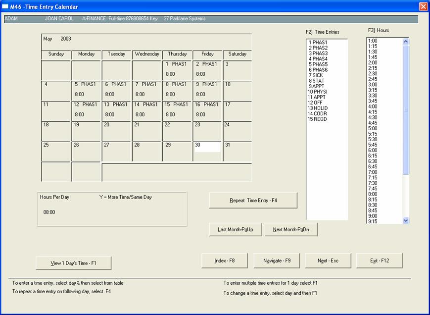Select Monday May 19 cell
The height and width of the screenshot is (315, 430).
[x=86, y=131]
